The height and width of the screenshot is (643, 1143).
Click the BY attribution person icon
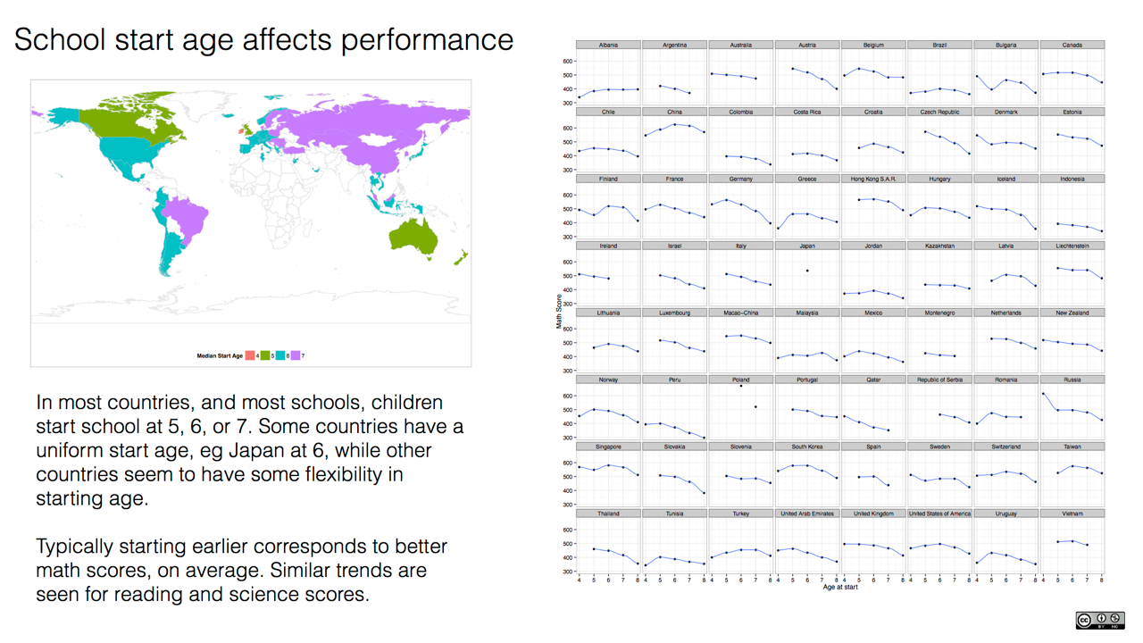pos(1101,619)
